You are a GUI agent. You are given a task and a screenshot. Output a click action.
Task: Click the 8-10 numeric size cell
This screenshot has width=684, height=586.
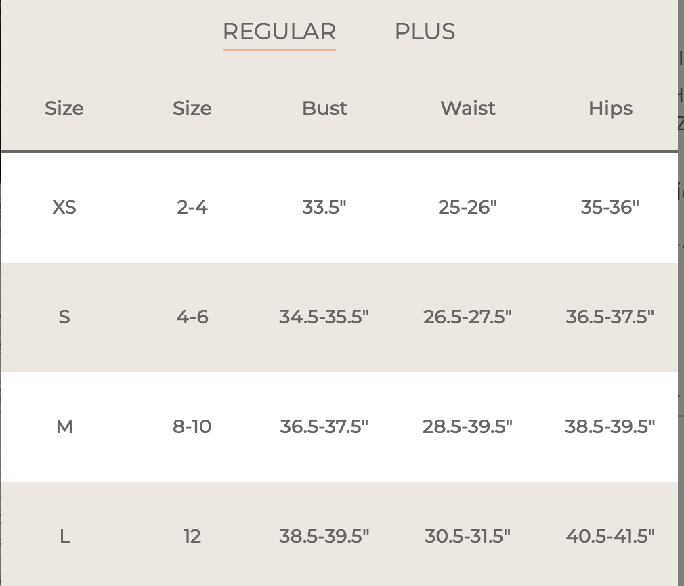[x=192, y=426]
